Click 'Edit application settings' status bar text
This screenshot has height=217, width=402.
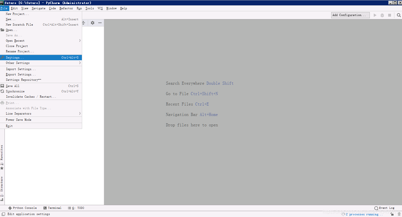(29, 214)
